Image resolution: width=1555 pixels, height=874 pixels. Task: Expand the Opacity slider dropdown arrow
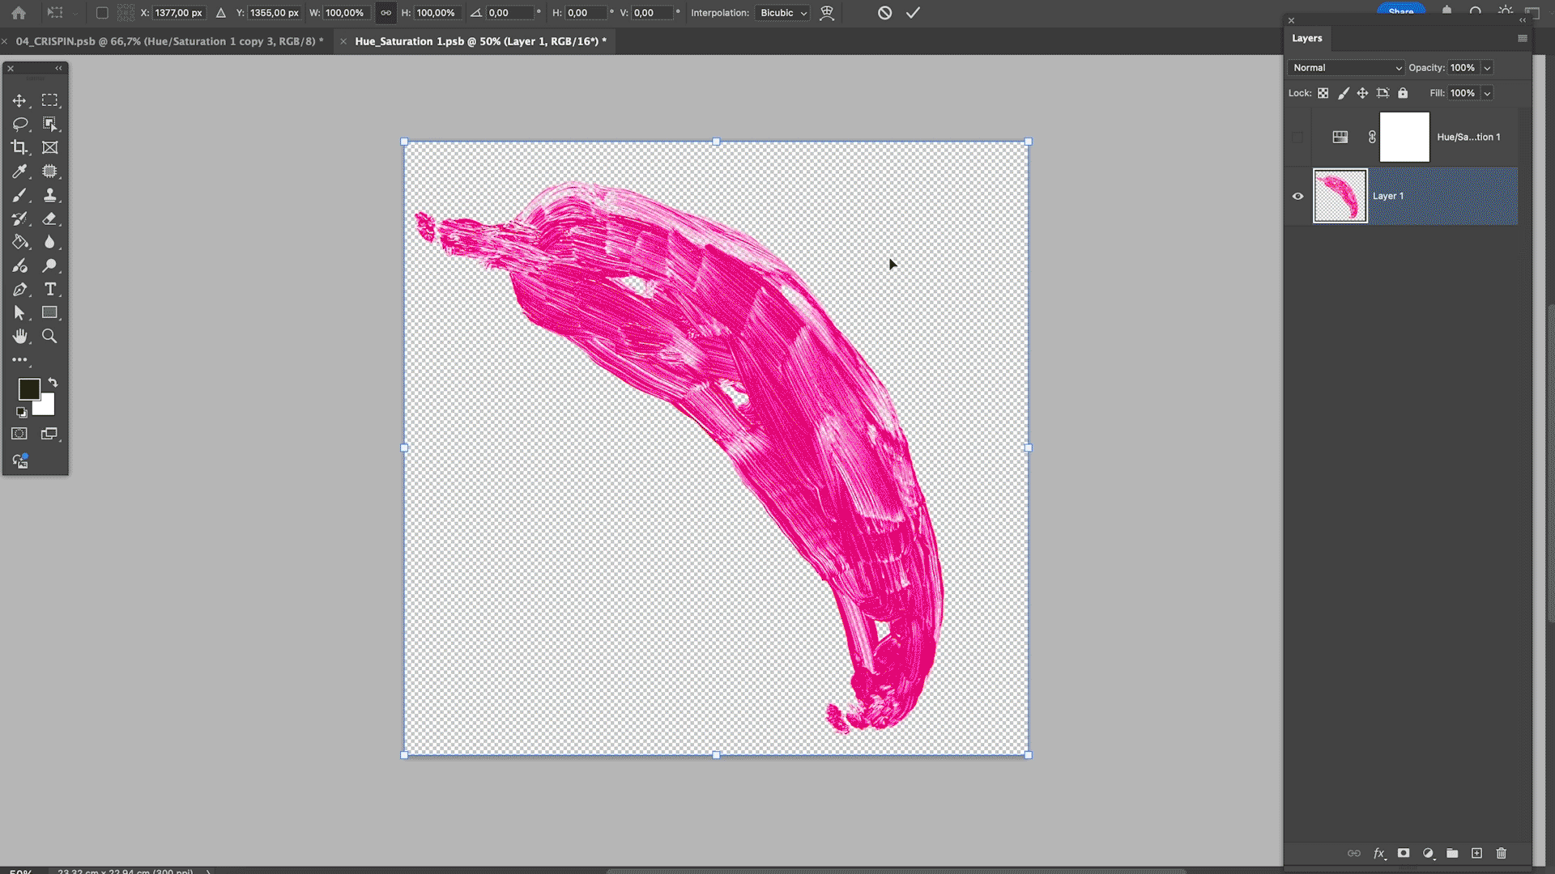(1487, 68)
